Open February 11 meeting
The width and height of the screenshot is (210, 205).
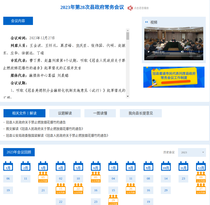[25, 179]
